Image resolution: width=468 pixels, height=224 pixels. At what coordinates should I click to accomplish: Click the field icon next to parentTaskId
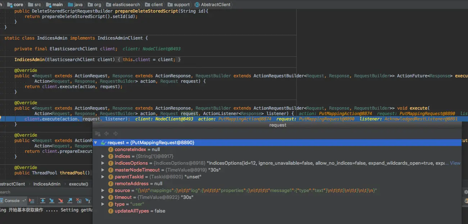[111, 177]
